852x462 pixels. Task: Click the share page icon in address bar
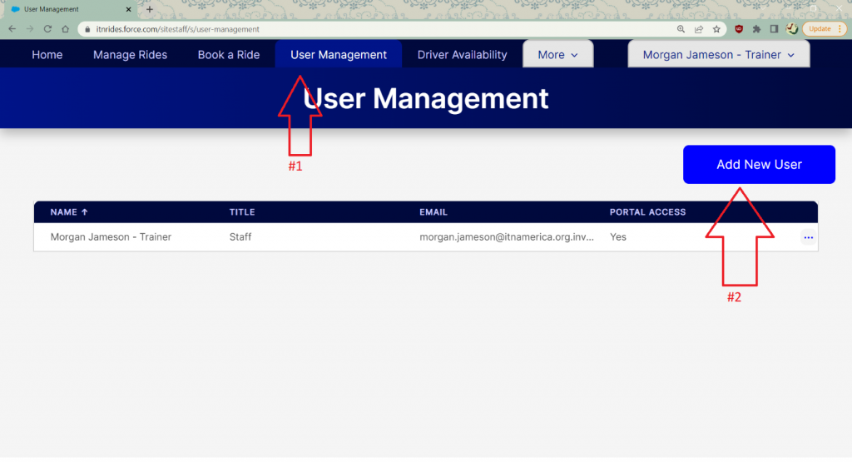[x=699, y=28]
